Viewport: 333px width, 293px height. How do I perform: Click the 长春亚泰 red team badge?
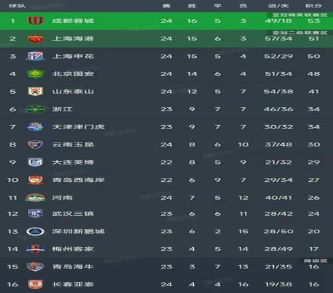pyautogui.click(x=35, y=284)
